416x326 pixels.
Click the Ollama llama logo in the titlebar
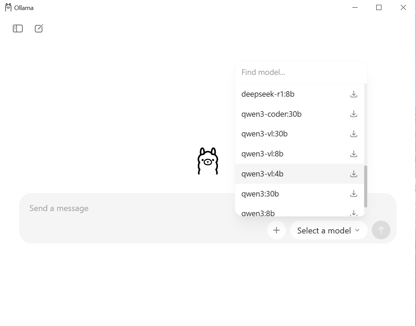[8, 7]
